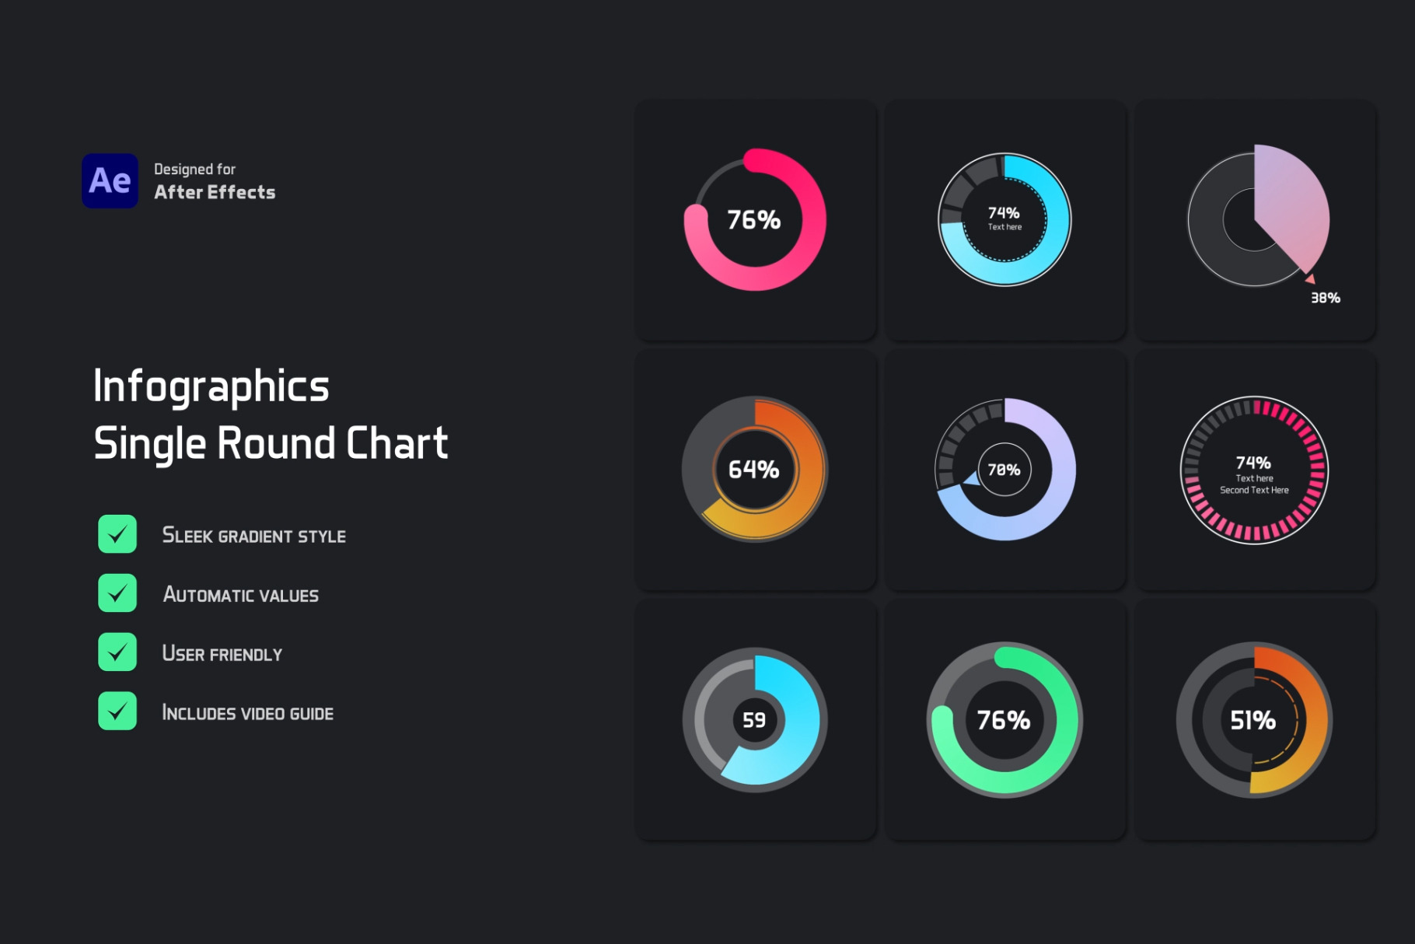1415x944 pixels.
Task: Click the purple 38% pie chart
Action: (x=1258, y=216)
